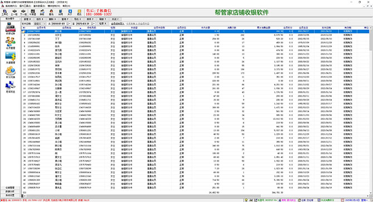Click the user icon in status bar

pyautogui.click(x=279, y=200)
